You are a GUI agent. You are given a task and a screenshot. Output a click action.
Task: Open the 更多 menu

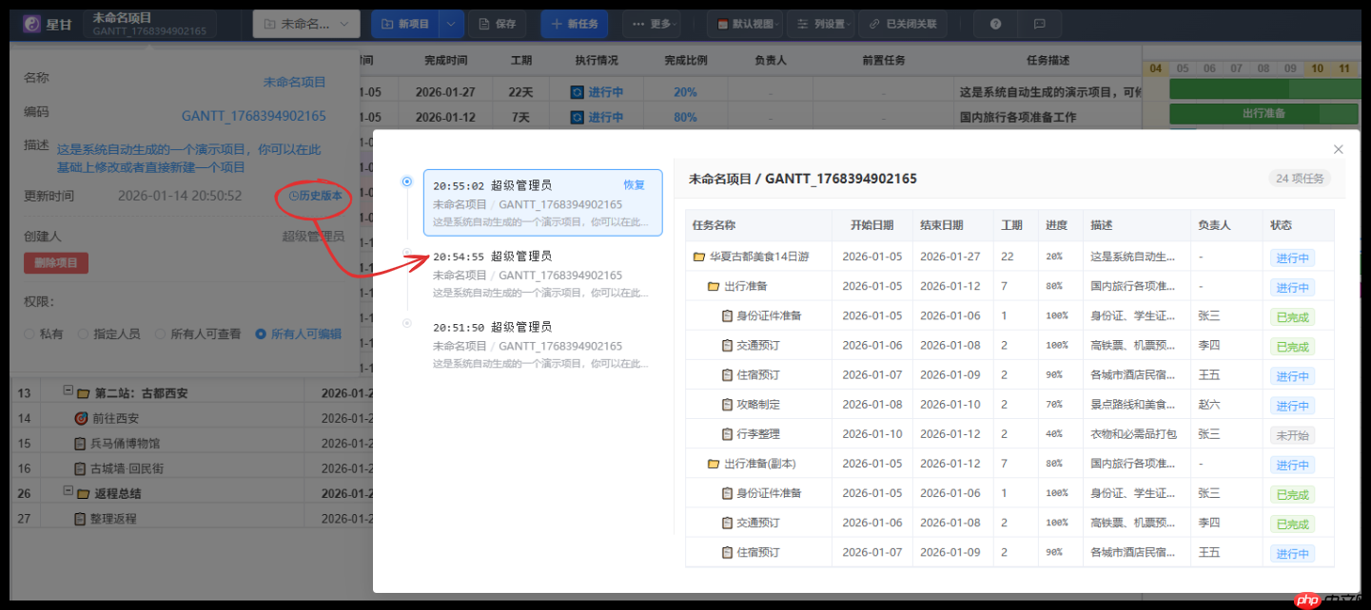(652, 23)
